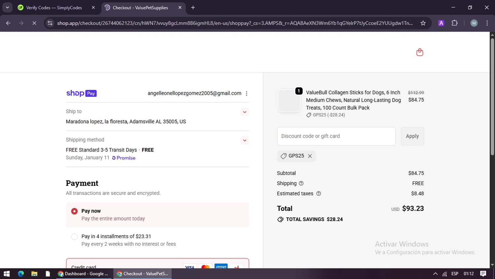Bookmark this page with the star
Screen dimensions: 495x279
423,23
